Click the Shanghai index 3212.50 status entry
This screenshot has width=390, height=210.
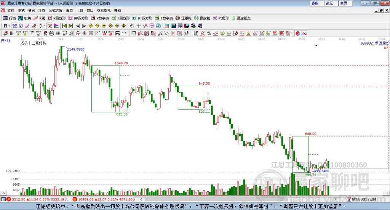[37, 199]
